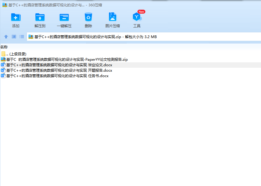This screenshot has width=261, height=186.
Task: Click the window title text 360压缩
Action: [95, 5]
